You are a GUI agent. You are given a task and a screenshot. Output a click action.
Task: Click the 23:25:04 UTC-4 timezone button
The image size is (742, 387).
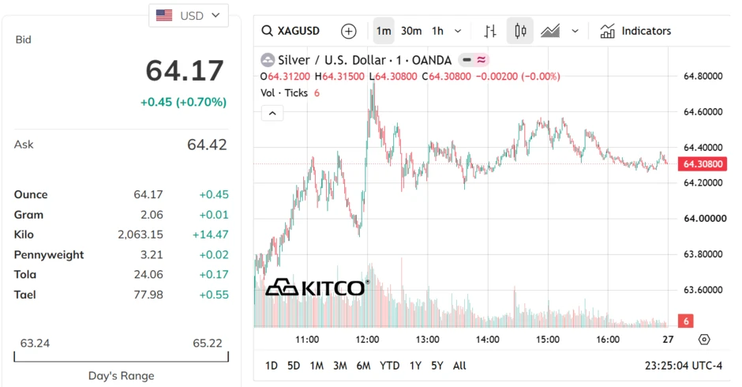[684, 366]
